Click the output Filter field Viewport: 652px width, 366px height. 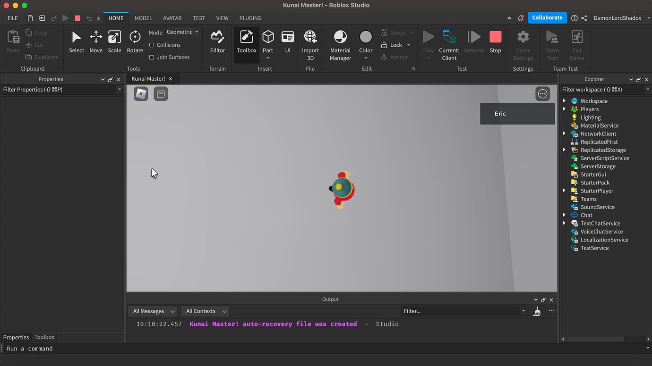click(x=464, y=311)
